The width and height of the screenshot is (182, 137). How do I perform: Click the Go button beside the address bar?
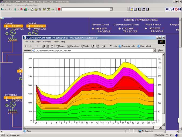tap(160, 50)
